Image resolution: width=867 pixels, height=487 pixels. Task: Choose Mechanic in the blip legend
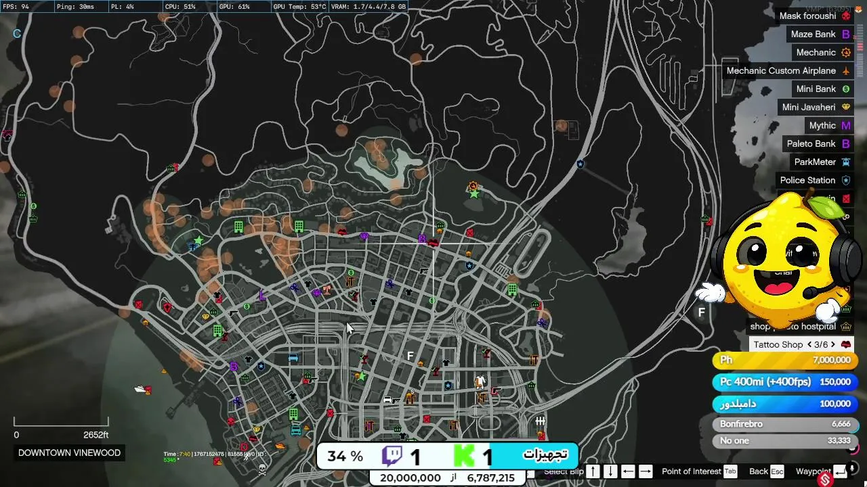tap(822, 52)
